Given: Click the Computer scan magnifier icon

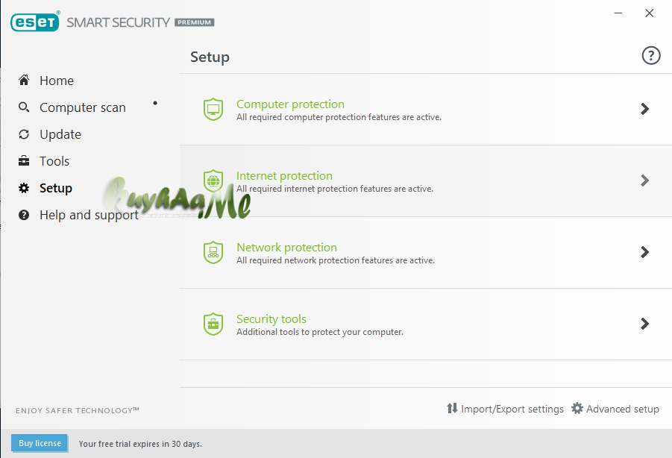Looking at the screenshot, I should click(x=25, y=107).
